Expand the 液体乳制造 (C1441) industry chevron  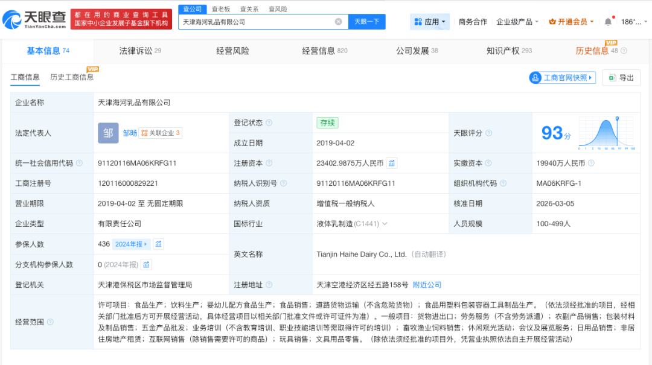[385, 224]
